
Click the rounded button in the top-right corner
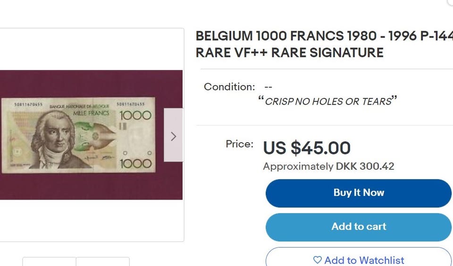[x=450, y=2]
